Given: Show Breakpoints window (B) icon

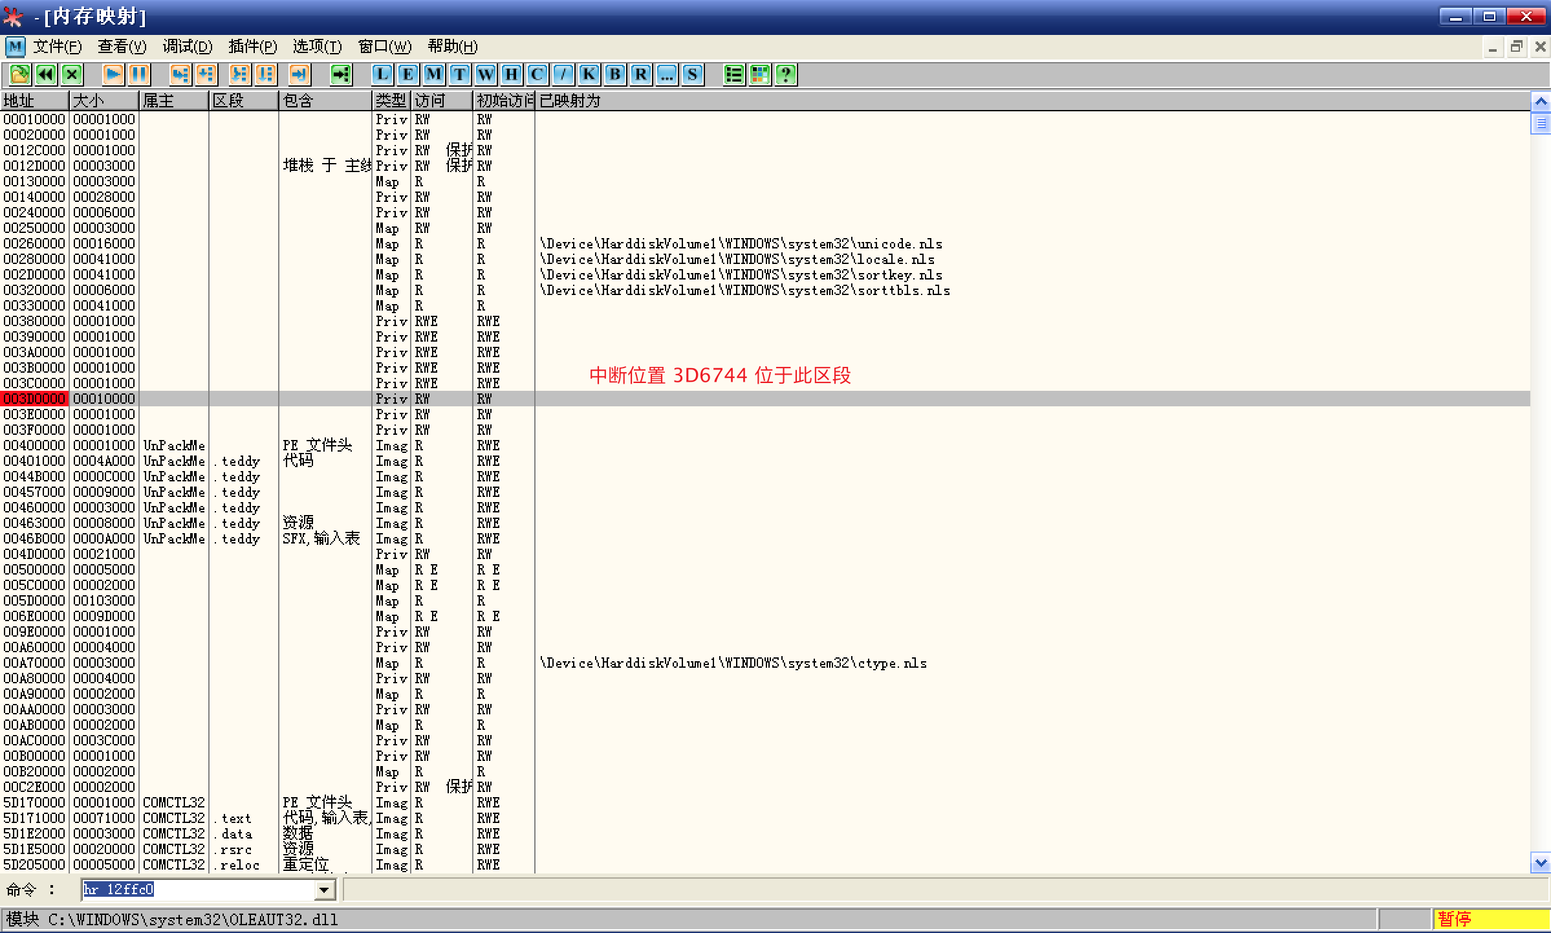Looking at the screenshot, I should click(615, 74).
